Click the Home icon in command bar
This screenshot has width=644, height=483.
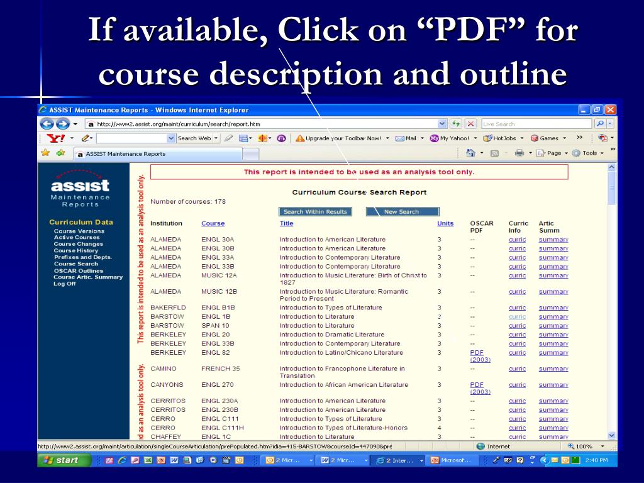point(470,153)
